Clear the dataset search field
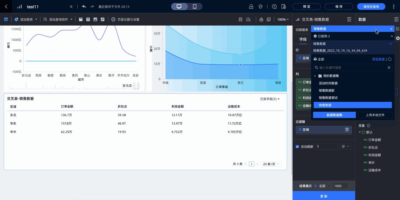The height and width of the screenshot is (200, 400). (x=389, y=67)
